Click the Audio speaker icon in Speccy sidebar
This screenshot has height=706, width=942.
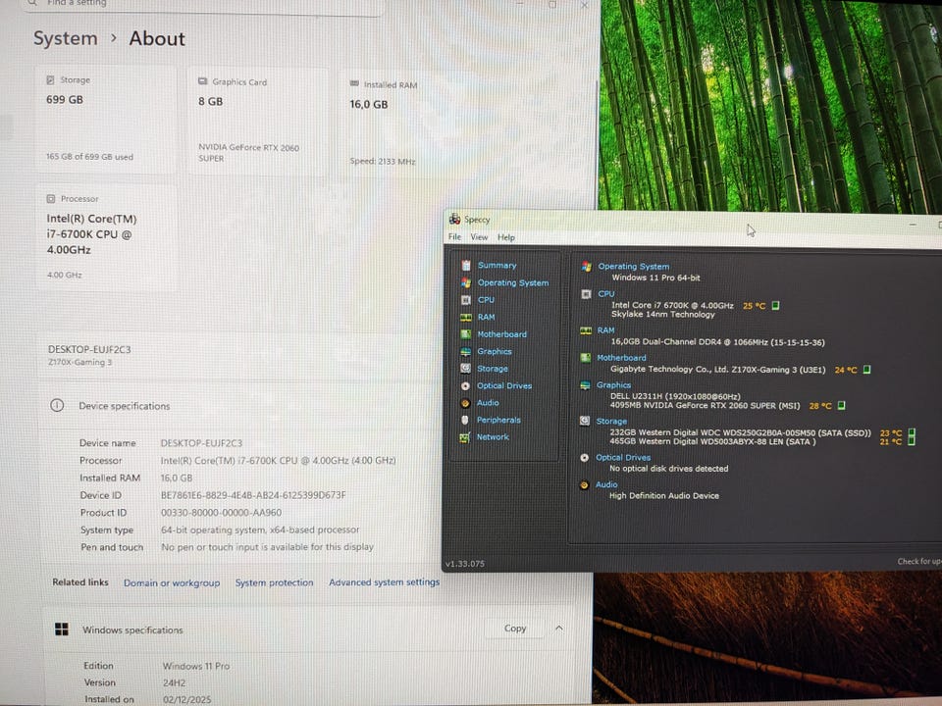pyautogui.click(x=465, y=403)
